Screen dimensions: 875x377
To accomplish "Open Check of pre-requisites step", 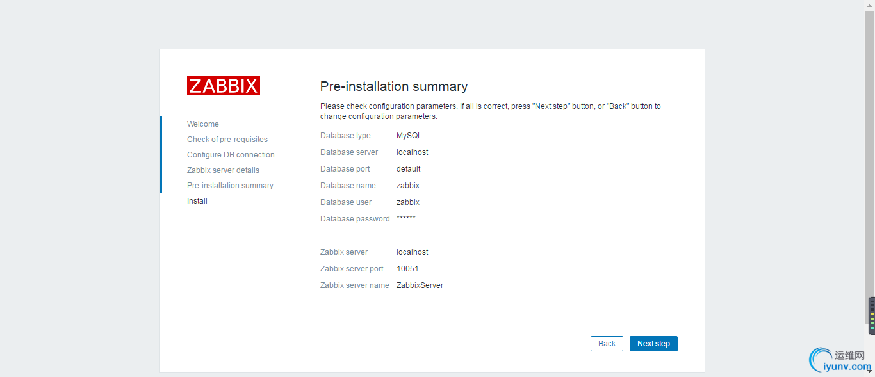I will click(227, 140).
